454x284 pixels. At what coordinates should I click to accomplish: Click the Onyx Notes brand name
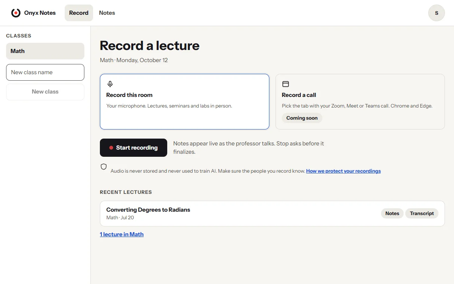(40, 13)
